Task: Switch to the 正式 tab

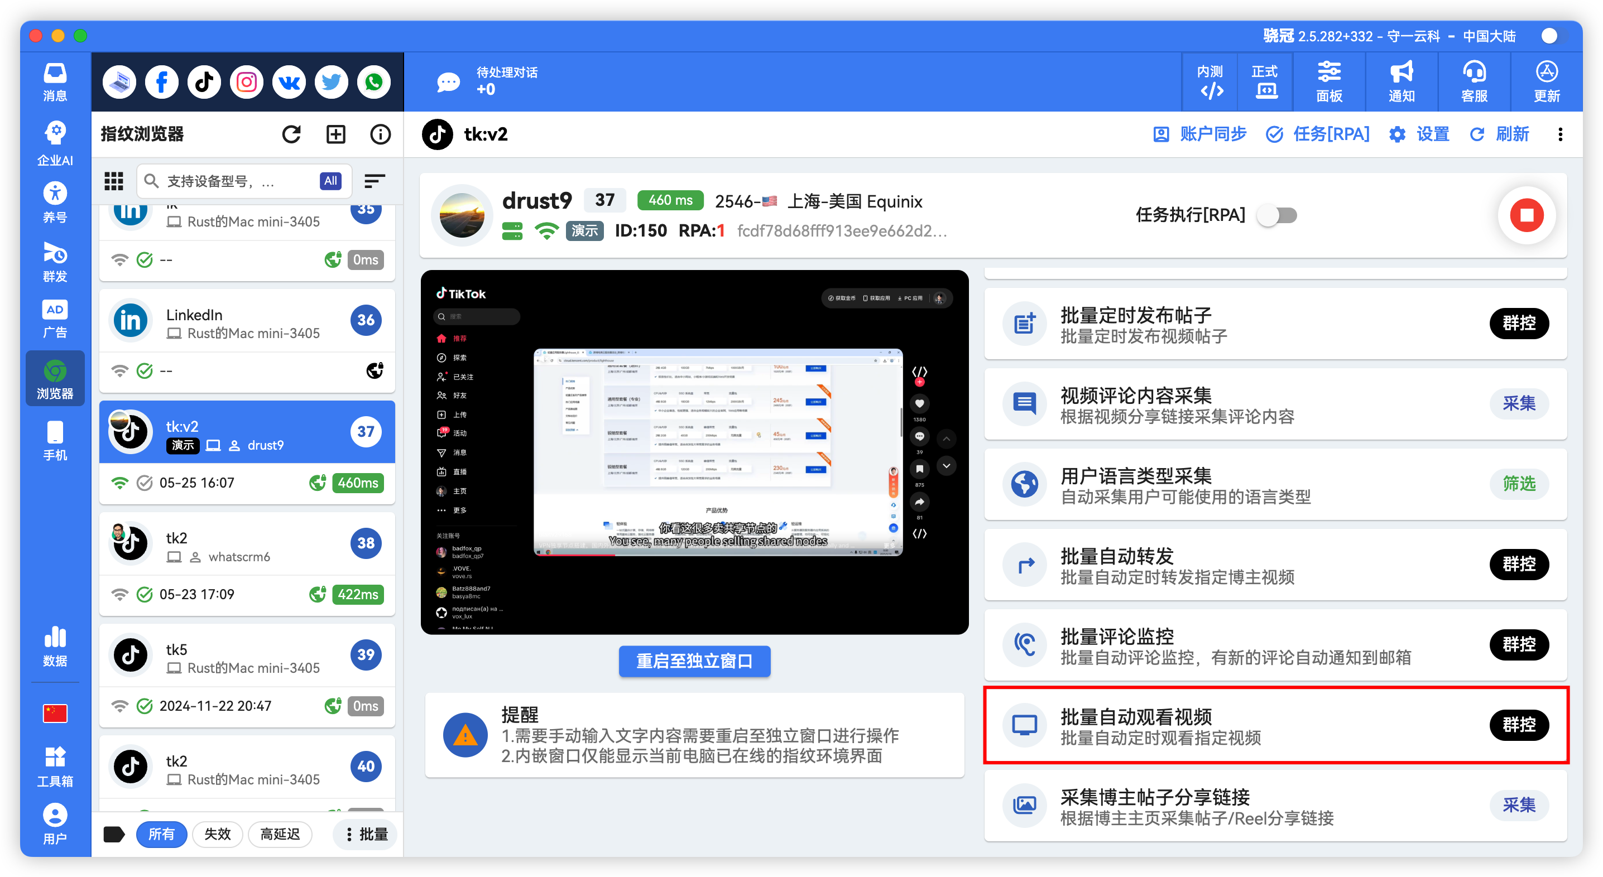Action: [x=1265, y=81]
